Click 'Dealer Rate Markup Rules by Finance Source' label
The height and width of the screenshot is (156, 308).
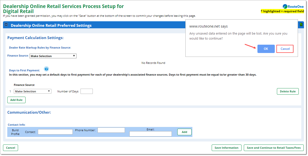40,48
